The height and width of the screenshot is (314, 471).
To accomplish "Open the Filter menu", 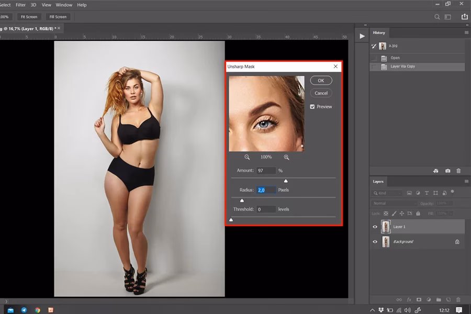I will point(20,5).
